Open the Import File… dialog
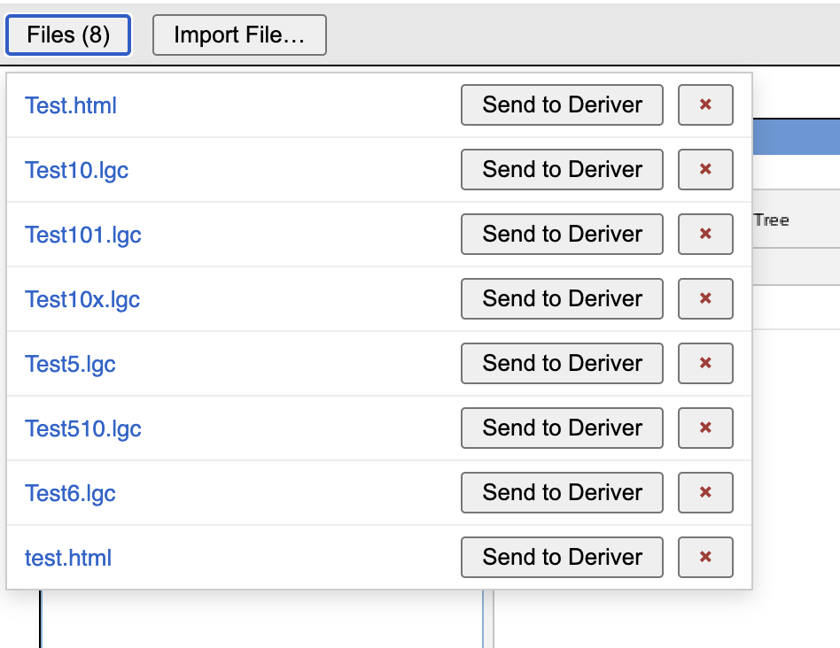Screen dimensions: 840x648 pos(239,35)
